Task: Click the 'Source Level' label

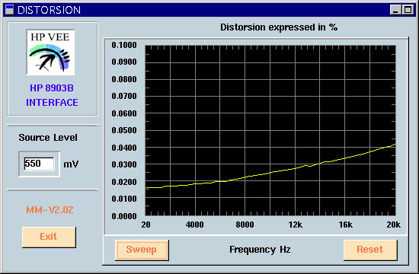Action: tap(48, 138)
